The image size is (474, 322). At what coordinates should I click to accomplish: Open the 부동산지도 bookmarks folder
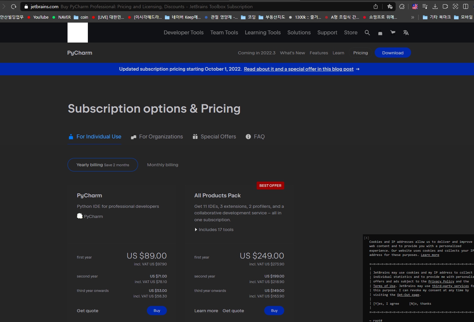[x=272, y=17]
